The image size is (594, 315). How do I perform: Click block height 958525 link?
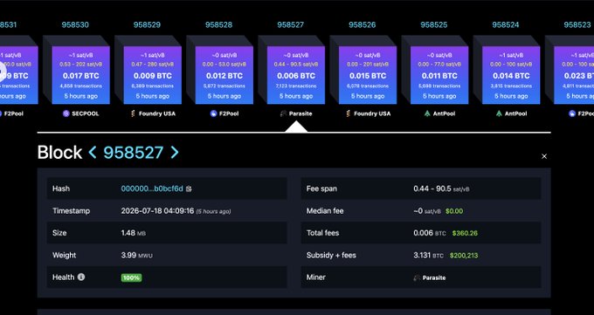tap(434, 25)
